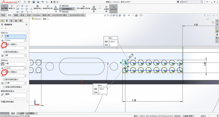Open the 3D 视图 bottom tab

click(21, 113)
